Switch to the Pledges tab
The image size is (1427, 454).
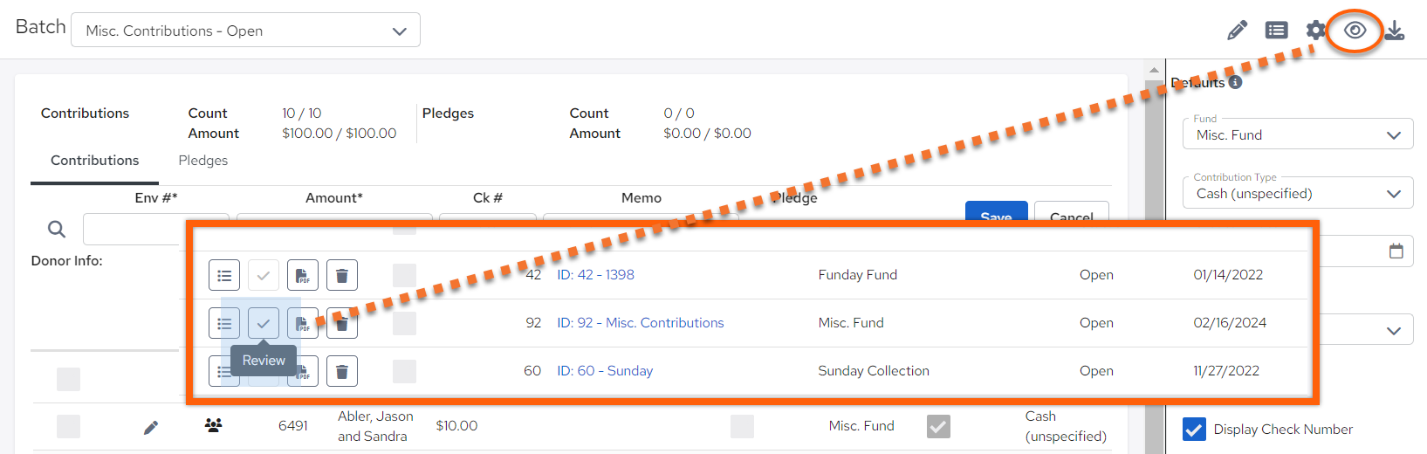[202, 161]
